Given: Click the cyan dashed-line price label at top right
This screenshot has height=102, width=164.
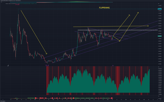Looking at the screenshot, I should click(160, 9).
